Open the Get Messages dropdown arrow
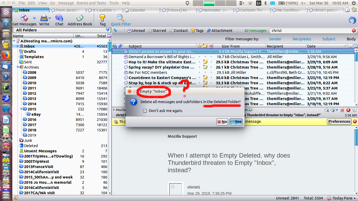 click(34, 18)
